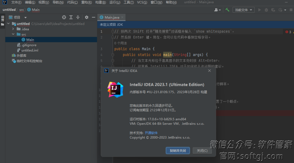Close the Main.java editor tab

pos(122,17)
